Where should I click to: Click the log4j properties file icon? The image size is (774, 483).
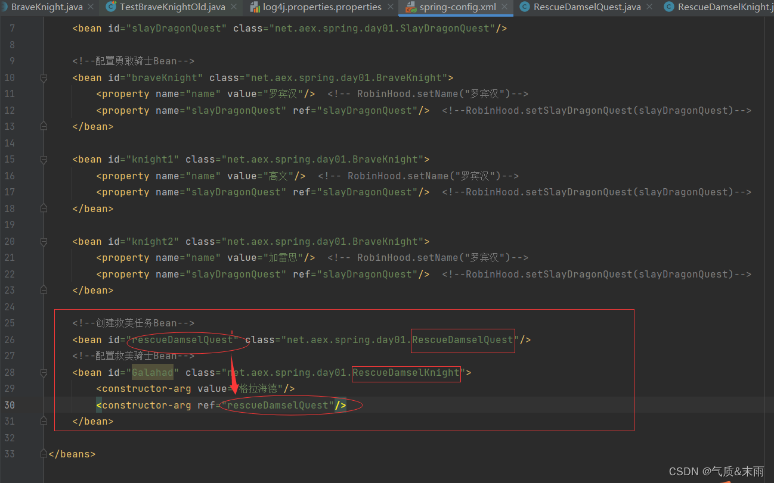pyautogui.click(x=255, y=7)
